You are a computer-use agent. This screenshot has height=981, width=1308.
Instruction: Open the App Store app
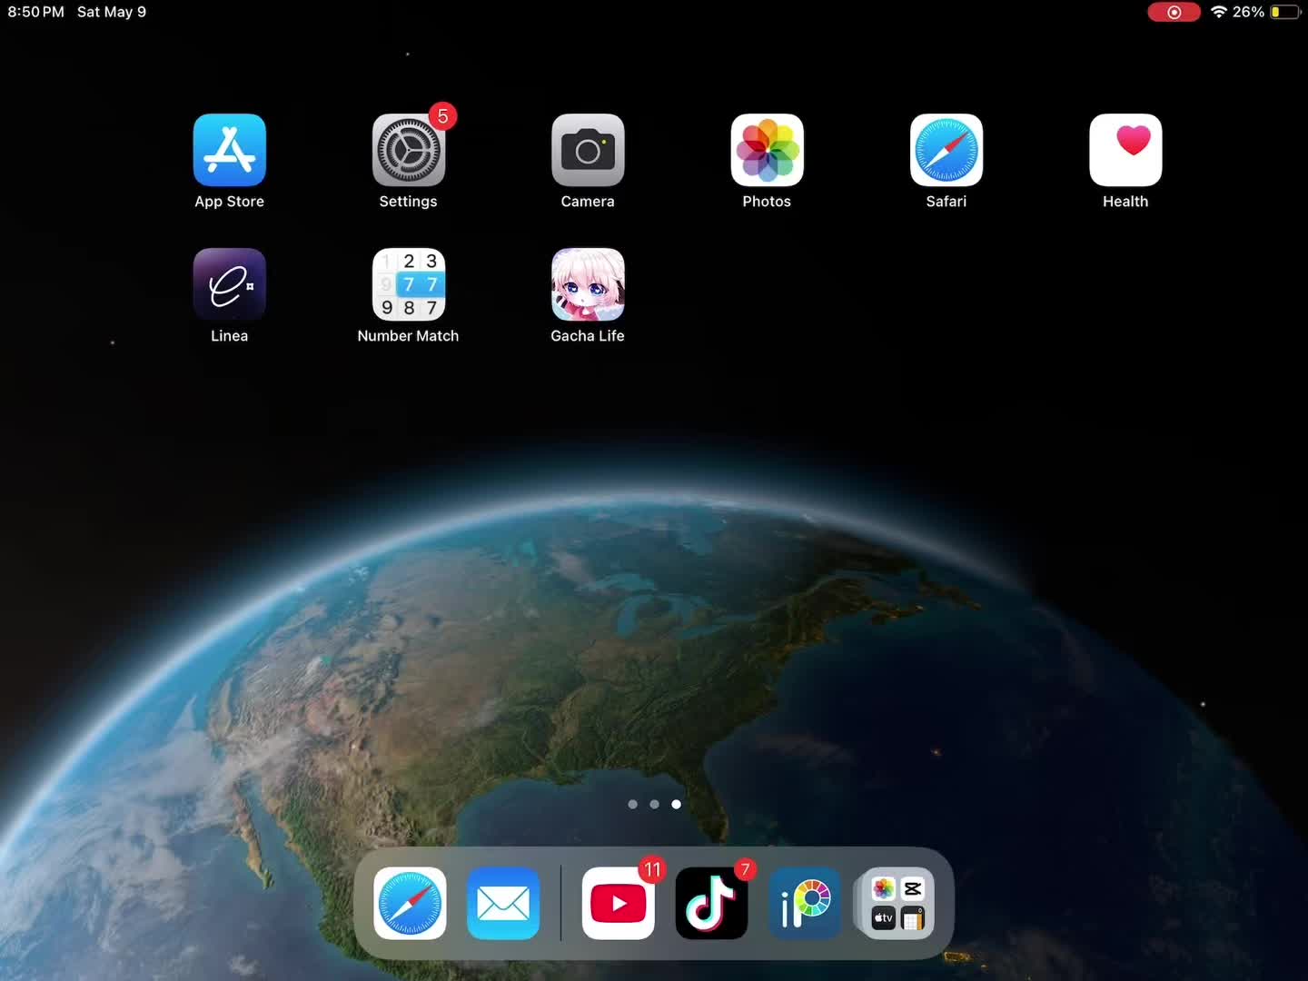[229, 150]
